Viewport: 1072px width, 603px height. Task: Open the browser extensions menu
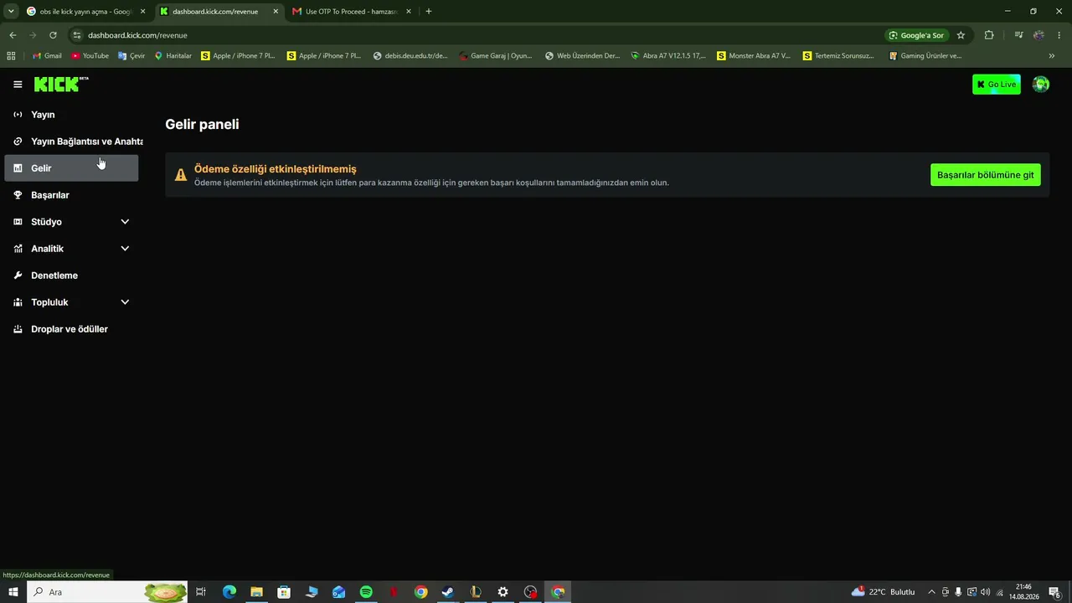pyautogui.click(x=989, y=35)
